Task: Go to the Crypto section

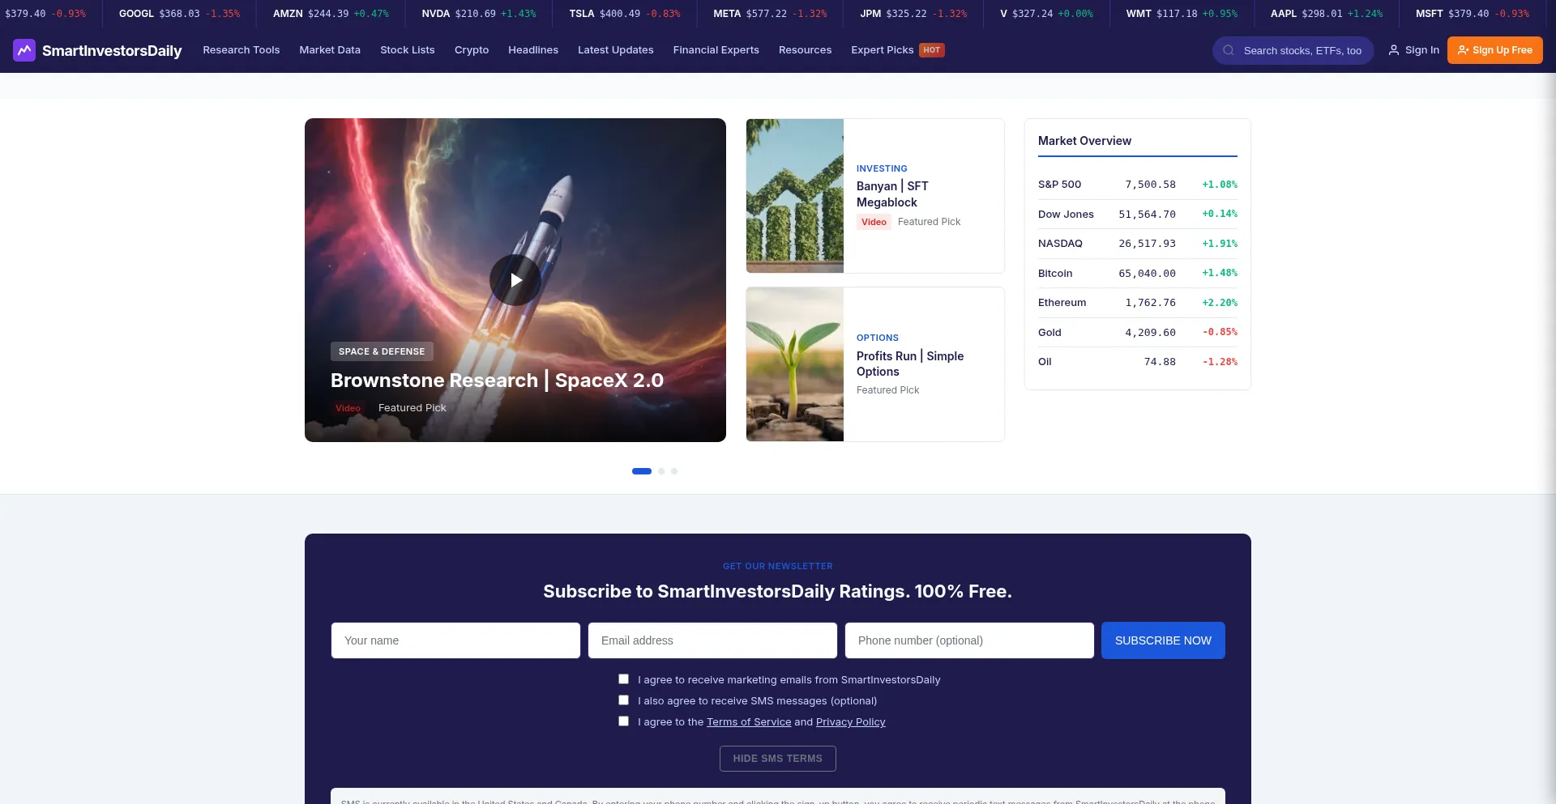Action: 472,50
